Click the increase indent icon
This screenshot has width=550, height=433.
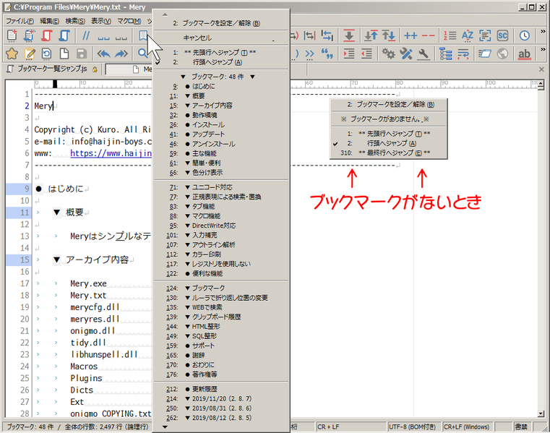[349, 53]
